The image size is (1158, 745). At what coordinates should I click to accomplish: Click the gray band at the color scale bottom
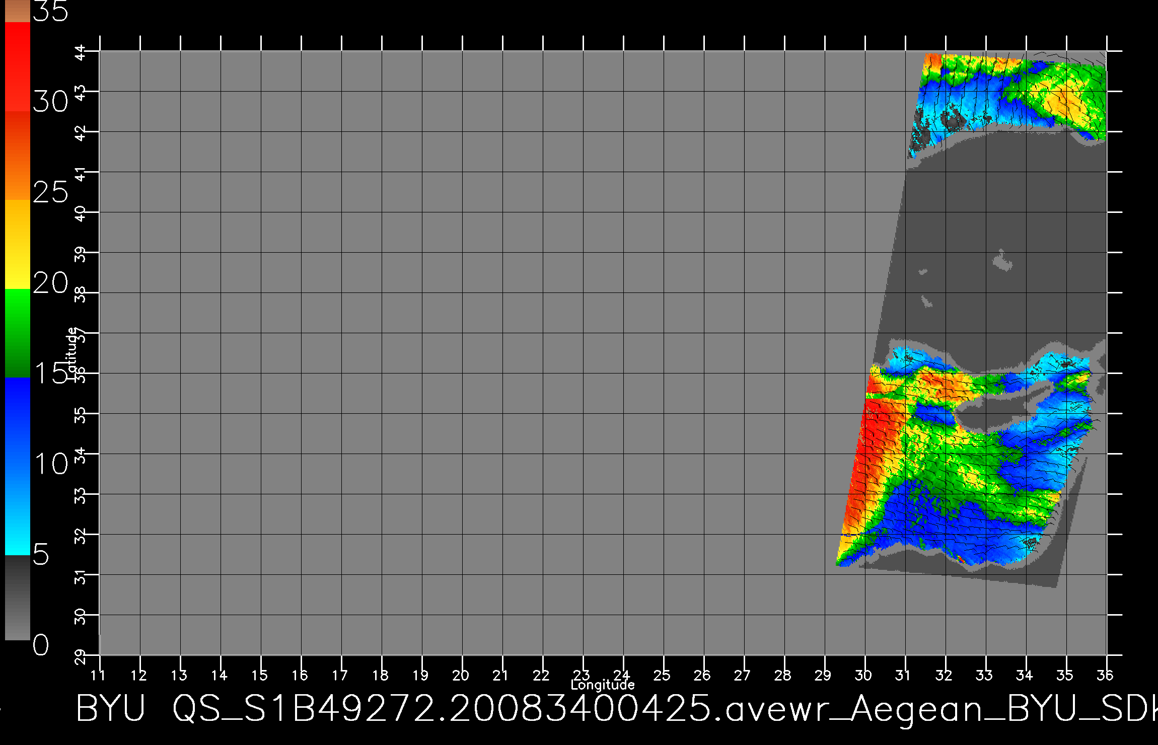pos(17,598)
